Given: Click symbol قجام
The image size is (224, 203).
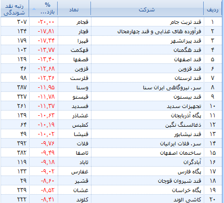Looking at the screenshot, I should [83, 22].
